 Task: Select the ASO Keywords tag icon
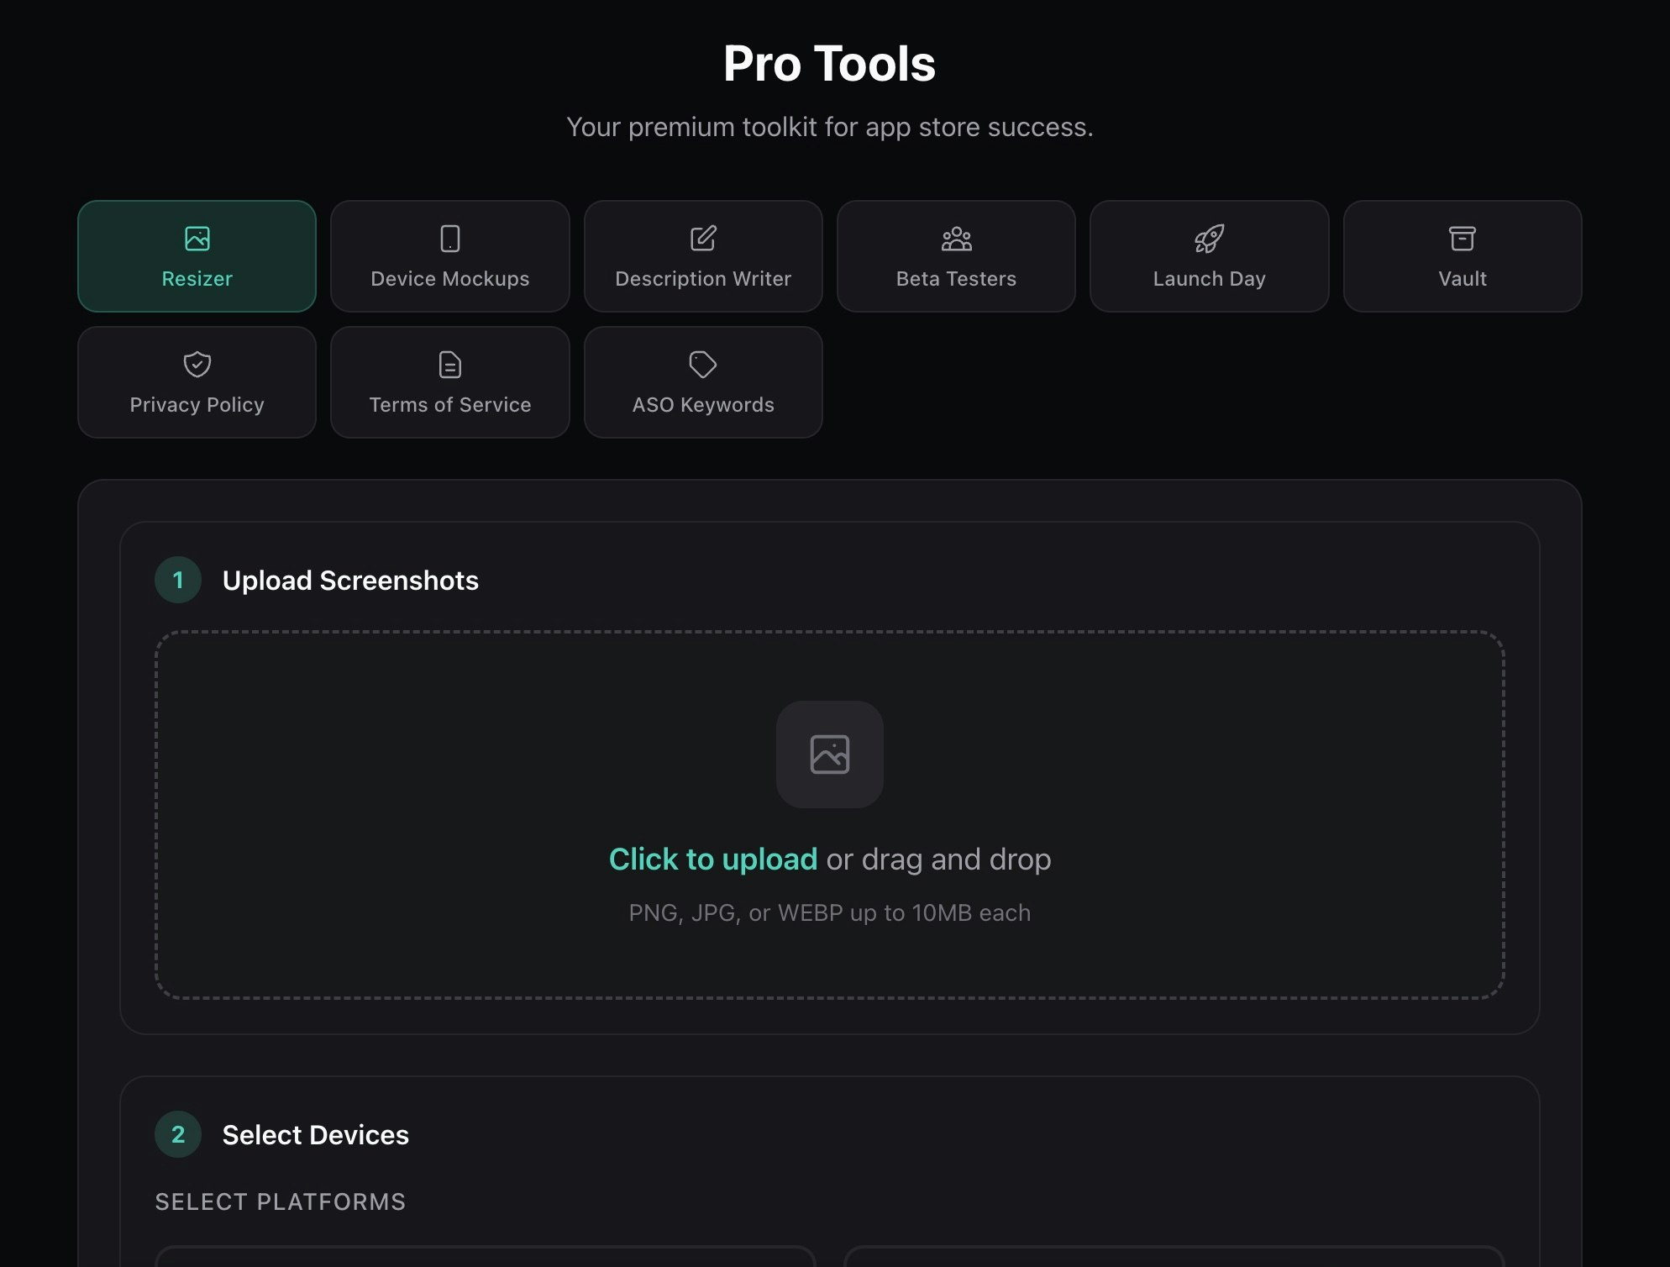point(703,364)
